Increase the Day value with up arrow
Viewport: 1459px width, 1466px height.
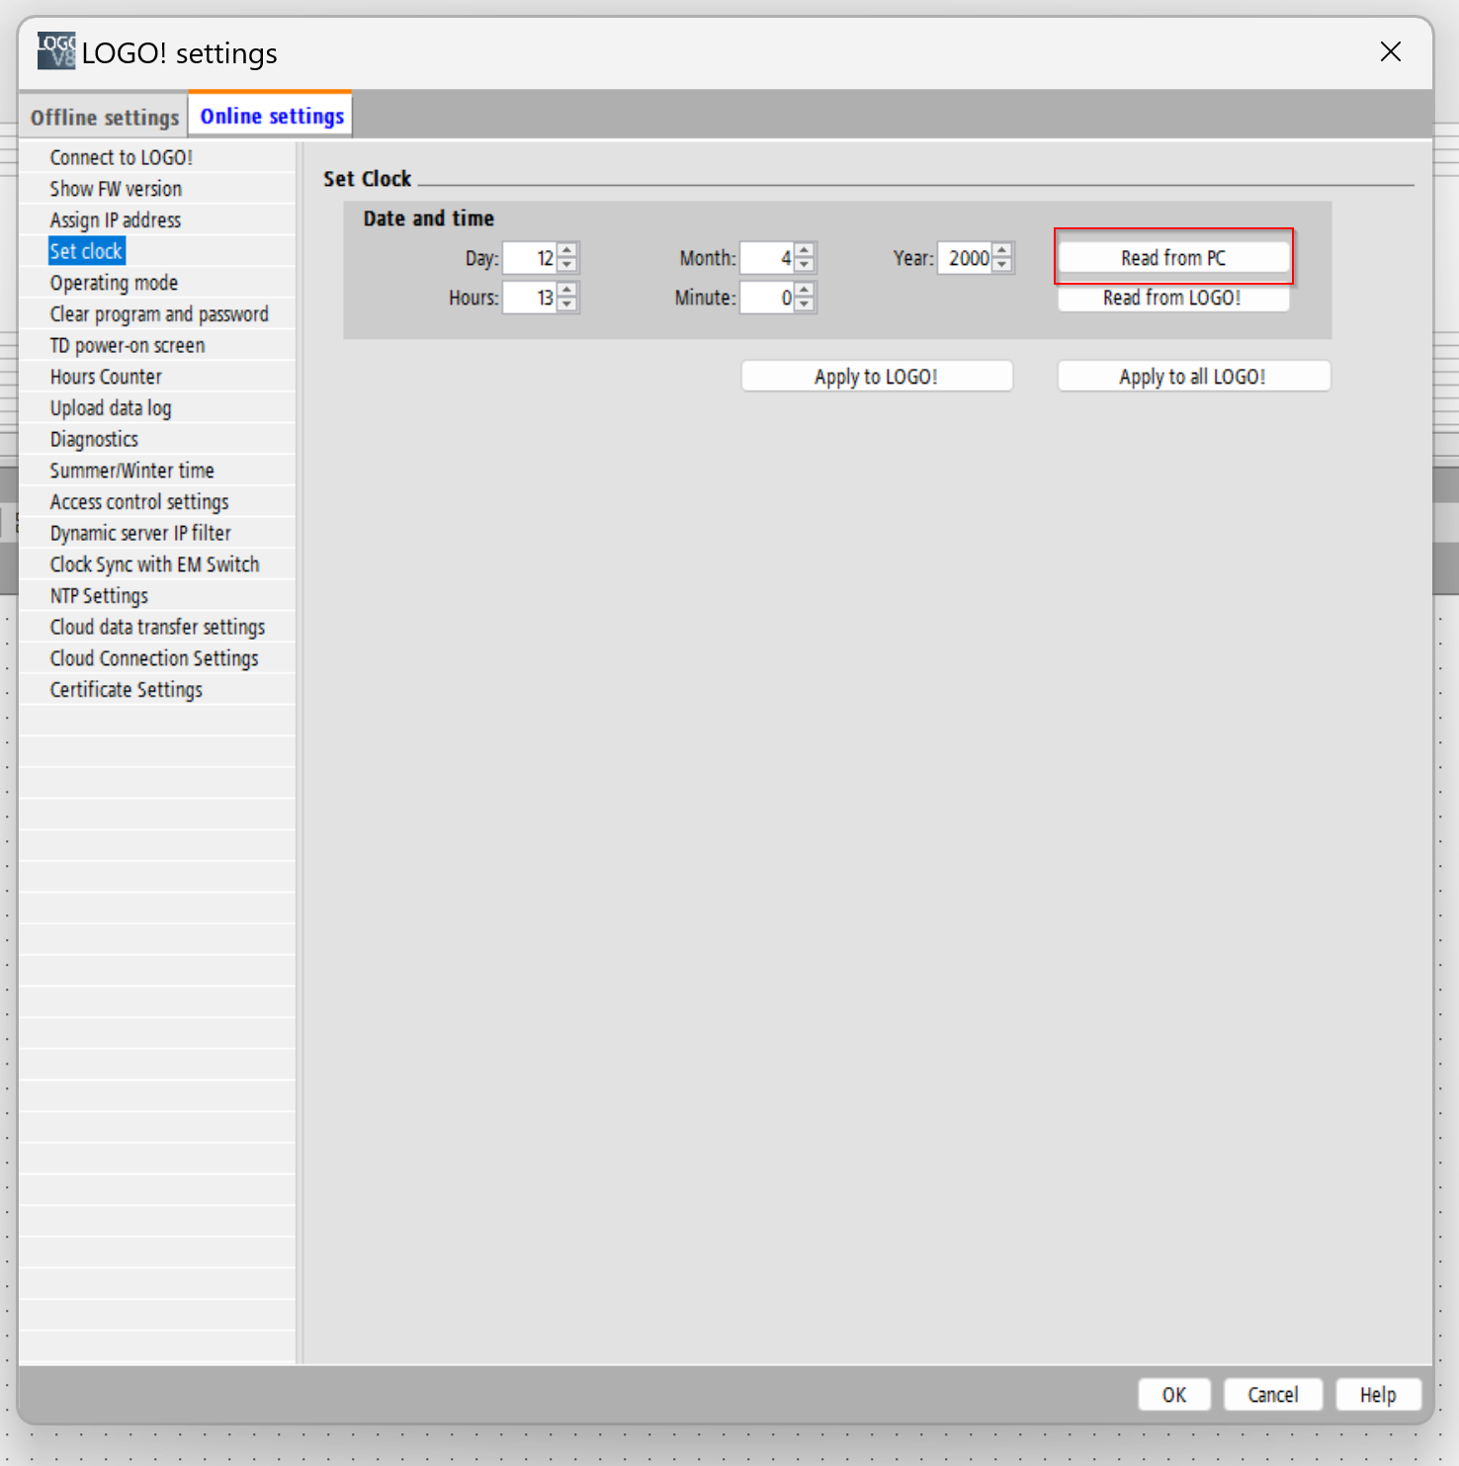tap(567, 250)
